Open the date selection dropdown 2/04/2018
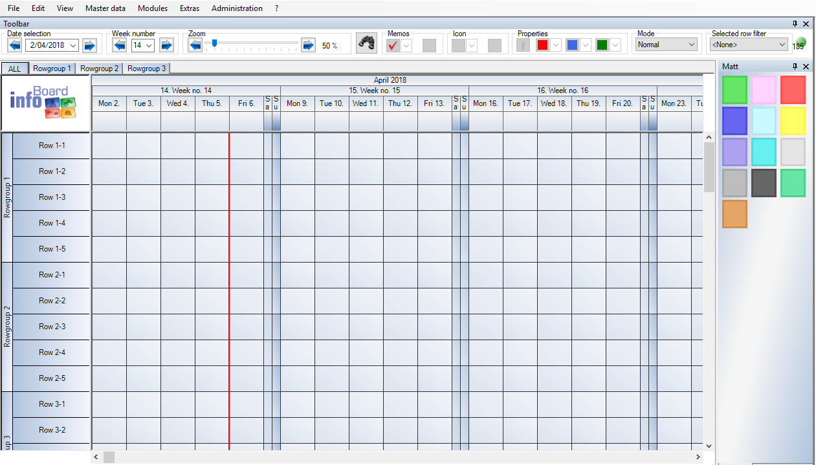 [x=72, y=45]
